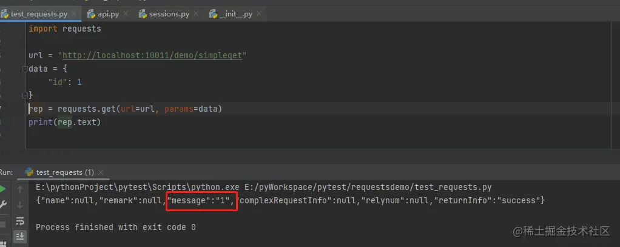Click the 'import requests' line
The height and width of the screenshot is (247, 620).
coord(65,29)
